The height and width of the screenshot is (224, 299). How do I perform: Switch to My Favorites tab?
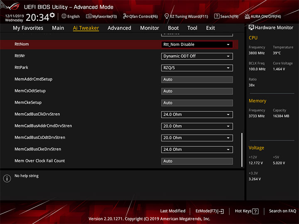coord(28,28)
